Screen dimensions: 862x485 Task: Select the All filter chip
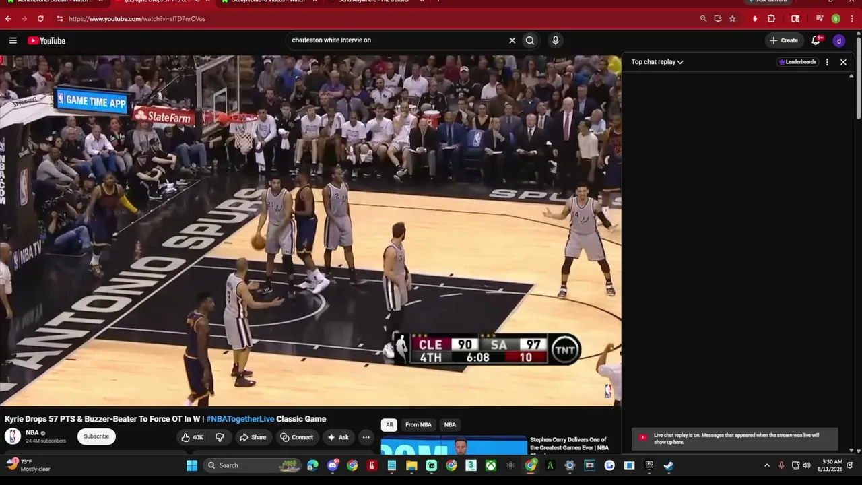tap(389, 425)
